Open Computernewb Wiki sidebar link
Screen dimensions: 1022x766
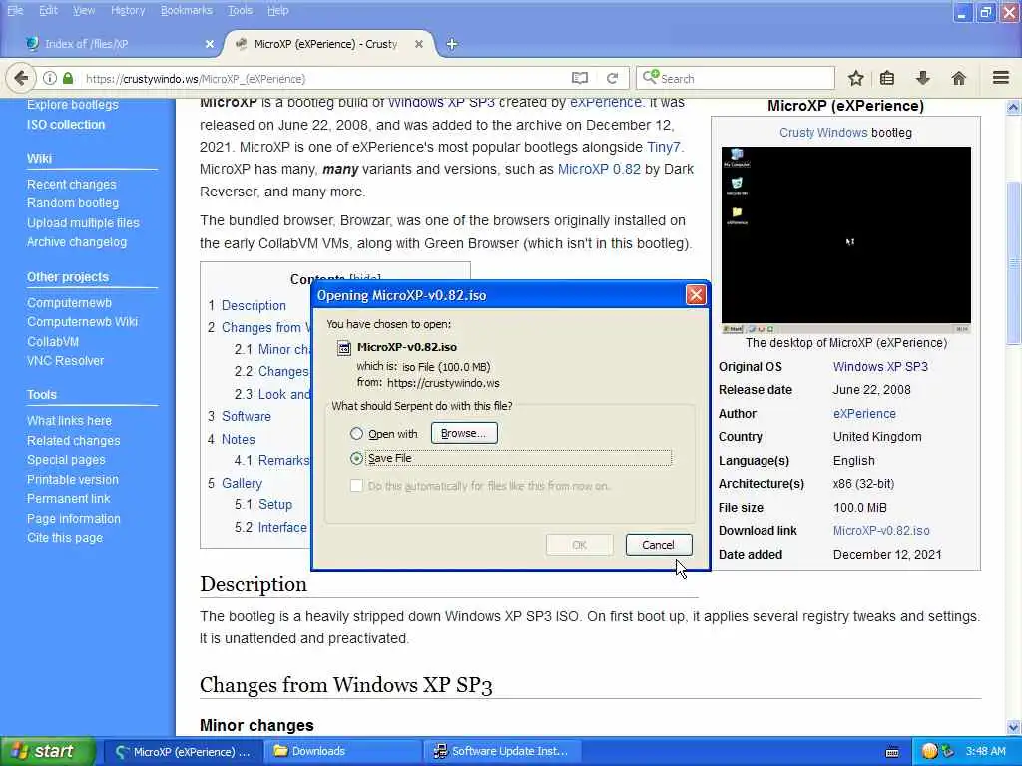[82, 322]
